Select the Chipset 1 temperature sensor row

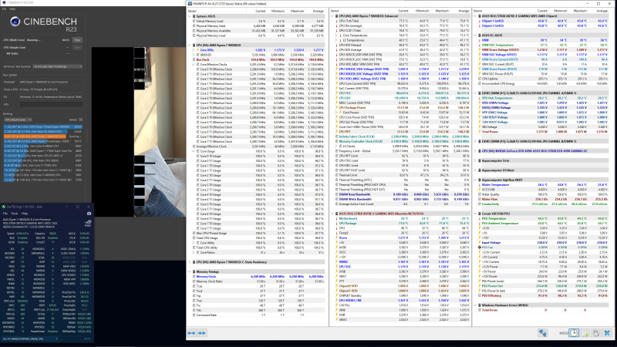click(544, 21)
